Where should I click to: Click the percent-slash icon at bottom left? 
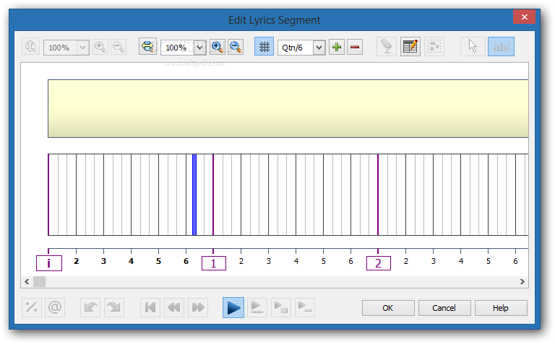(32, 307)
